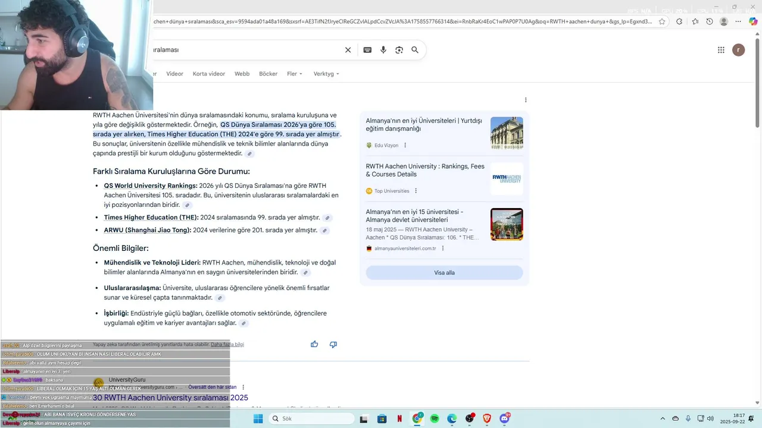Open '30 RWTH Aachen University sıralaması 2025' result
This screenshot has width=762, height=428.
pyautogui.click(x=170, y=398)
